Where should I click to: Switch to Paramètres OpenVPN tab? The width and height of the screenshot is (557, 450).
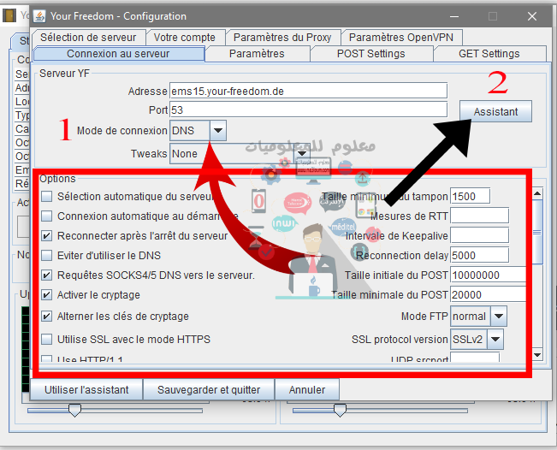(401, 38)
